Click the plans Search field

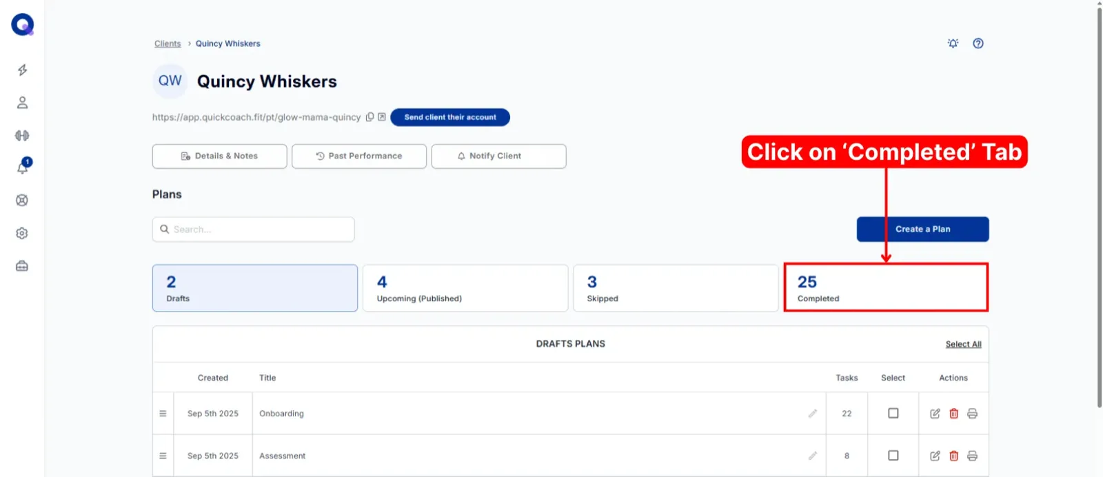pos(253,230)
